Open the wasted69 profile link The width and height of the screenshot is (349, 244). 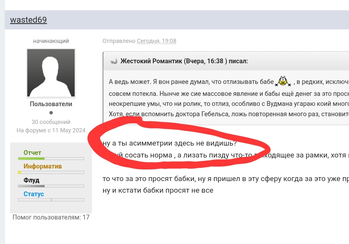[28, 20]
